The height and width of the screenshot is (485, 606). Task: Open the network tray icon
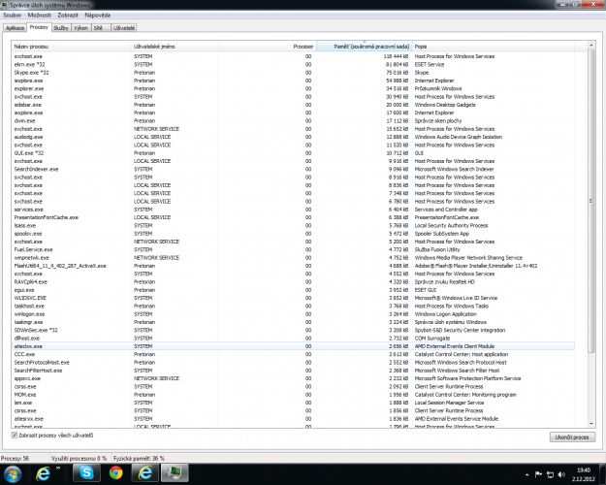(x=551, y=474)
